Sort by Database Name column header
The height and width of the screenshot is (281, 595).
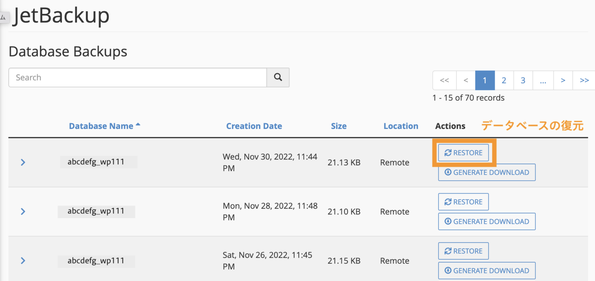click(101, 126)
